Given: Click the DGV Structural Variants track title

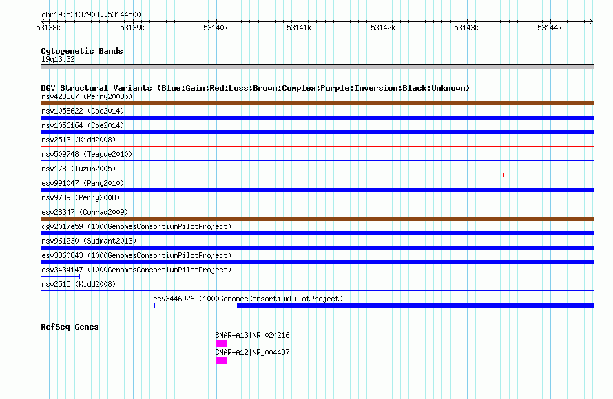Looking at the screenshot, I should [255, 88].
